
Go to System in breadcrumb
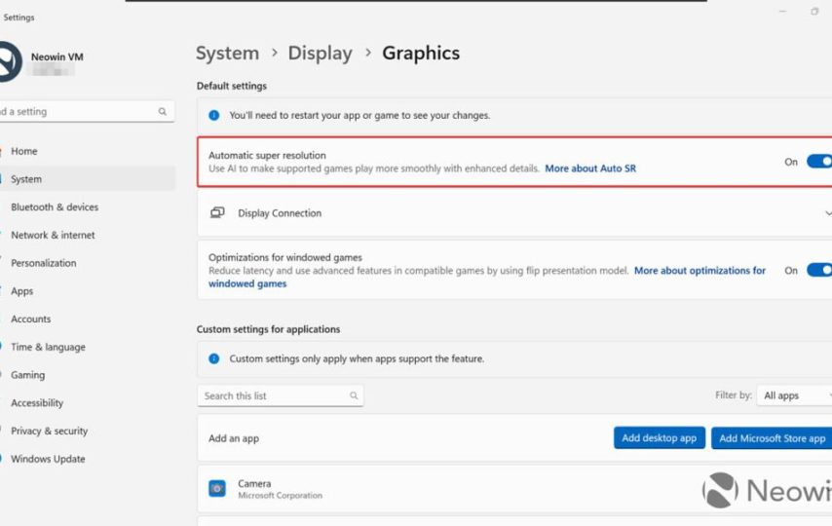pyautogui.click(x=227, y=54)
